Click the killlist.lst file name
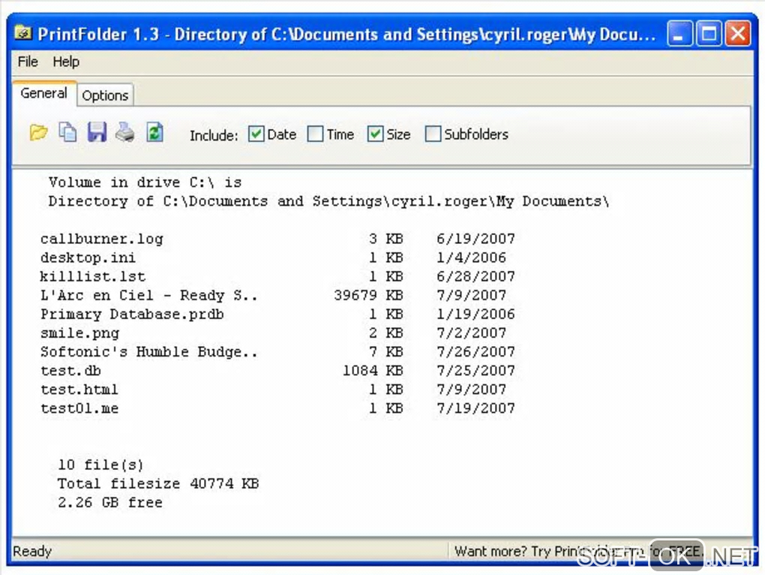Screen dimensions: 765x575 tap(93, 276)
